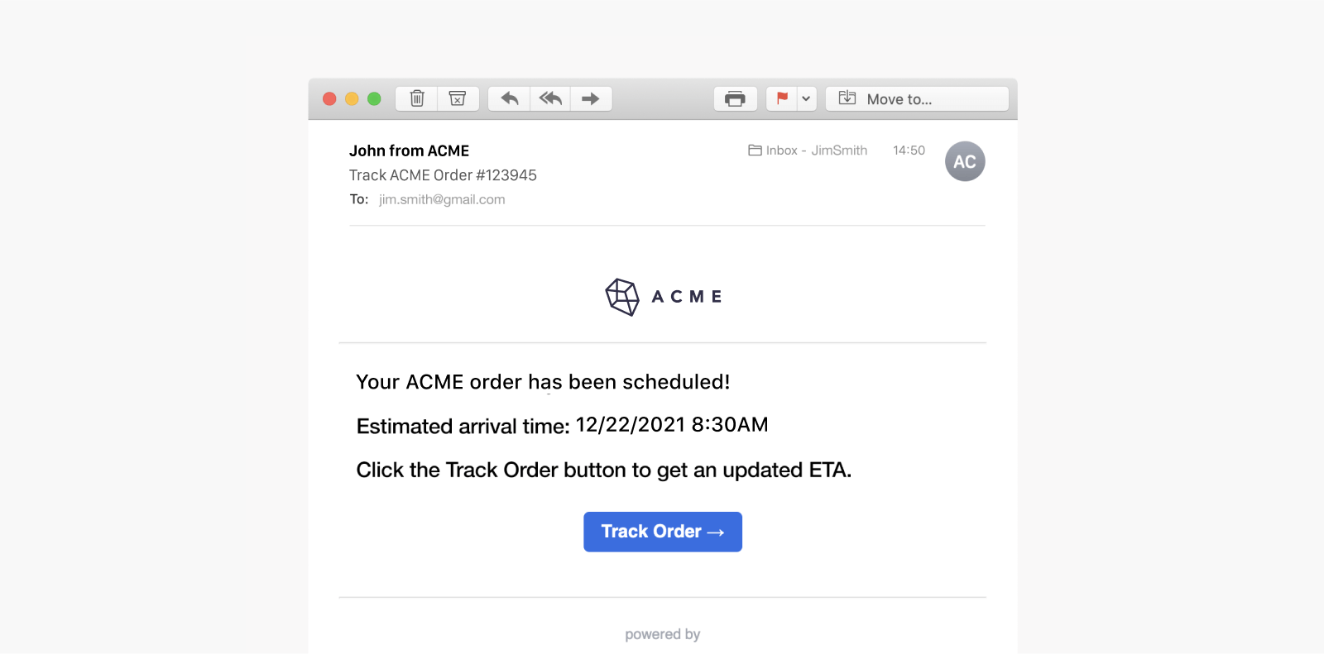Print the email using the printer icon
The width and height of the screenshot is (1324, 654).
735,98
